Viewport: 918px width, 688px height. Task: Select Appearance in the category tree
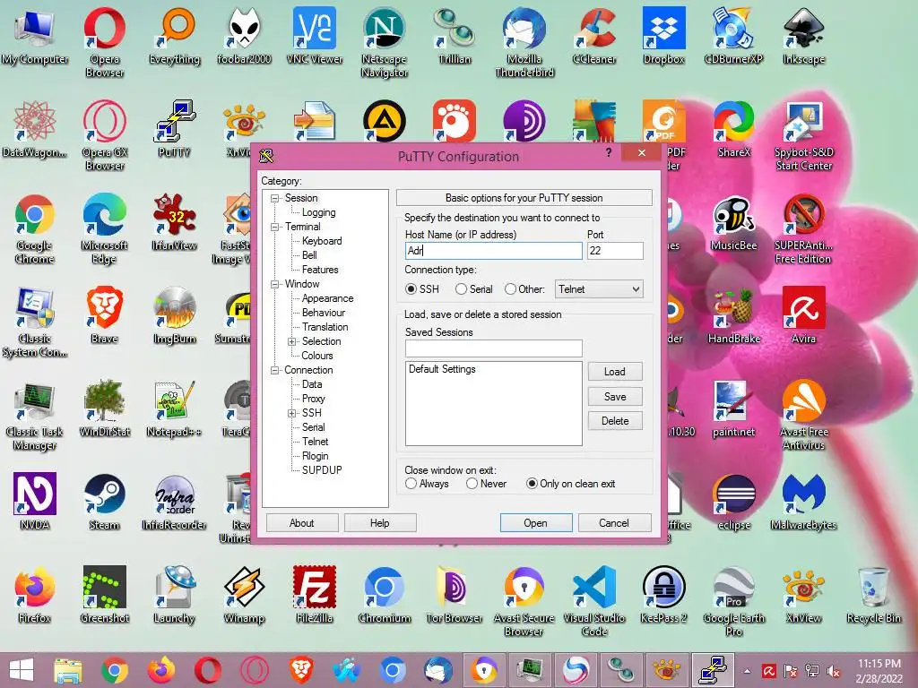click(x=327, y=298)
